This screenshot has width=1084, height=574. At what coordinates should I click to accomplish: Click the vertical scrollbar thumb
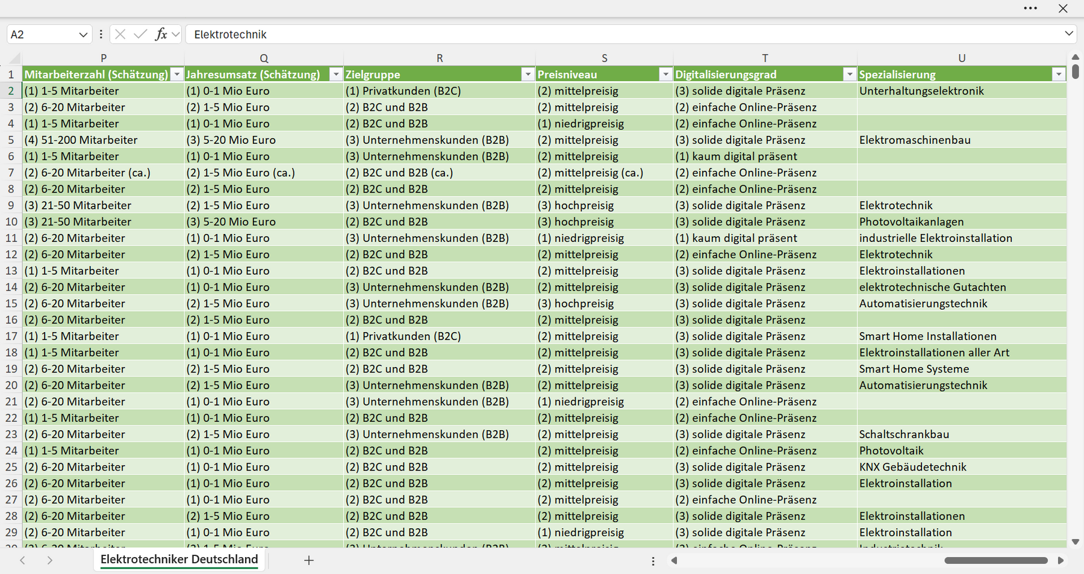click(1076, 72)
